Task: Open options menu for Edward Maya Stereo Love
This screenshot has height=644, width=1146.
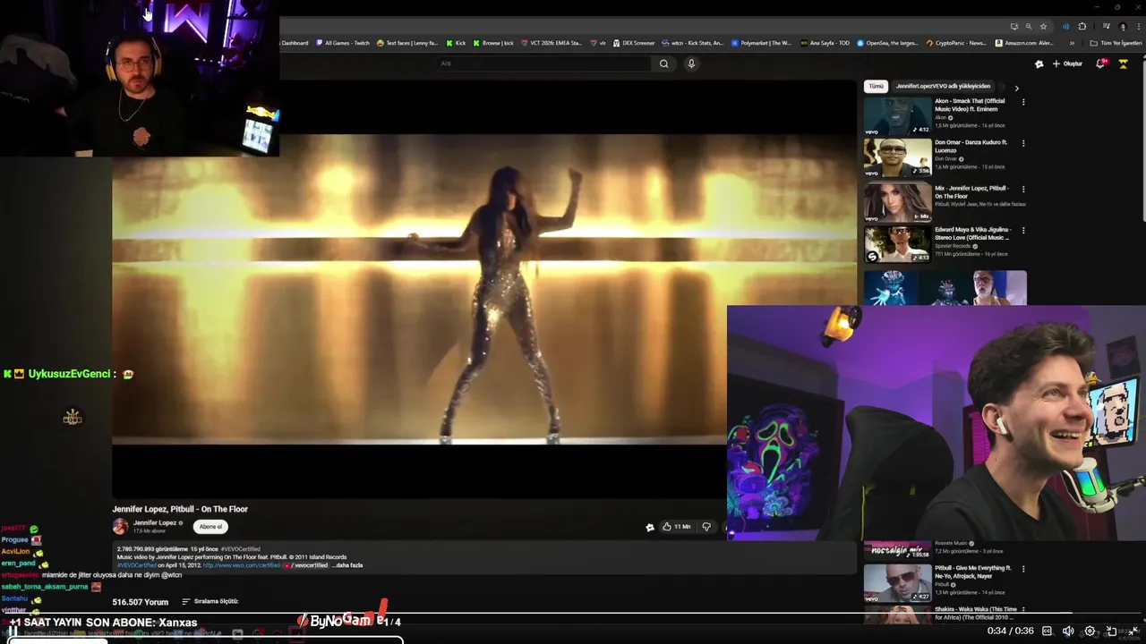Action: click(x=1023, y=230)
